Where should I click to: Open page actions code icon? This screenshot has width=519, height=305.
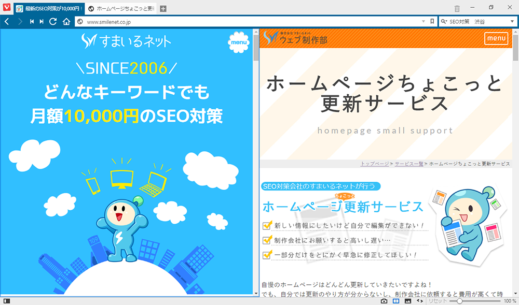click(x=420, y=301)
